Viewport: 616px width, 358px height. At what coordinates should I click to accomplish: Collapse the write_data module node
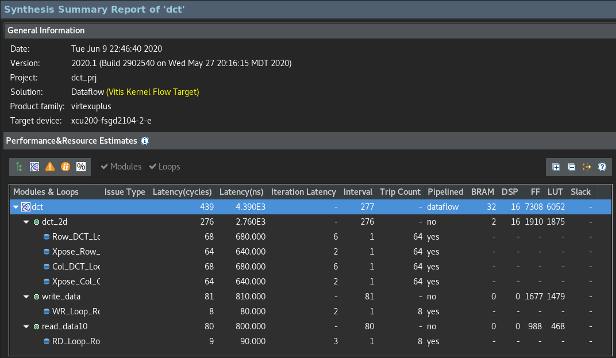[26, 297]
